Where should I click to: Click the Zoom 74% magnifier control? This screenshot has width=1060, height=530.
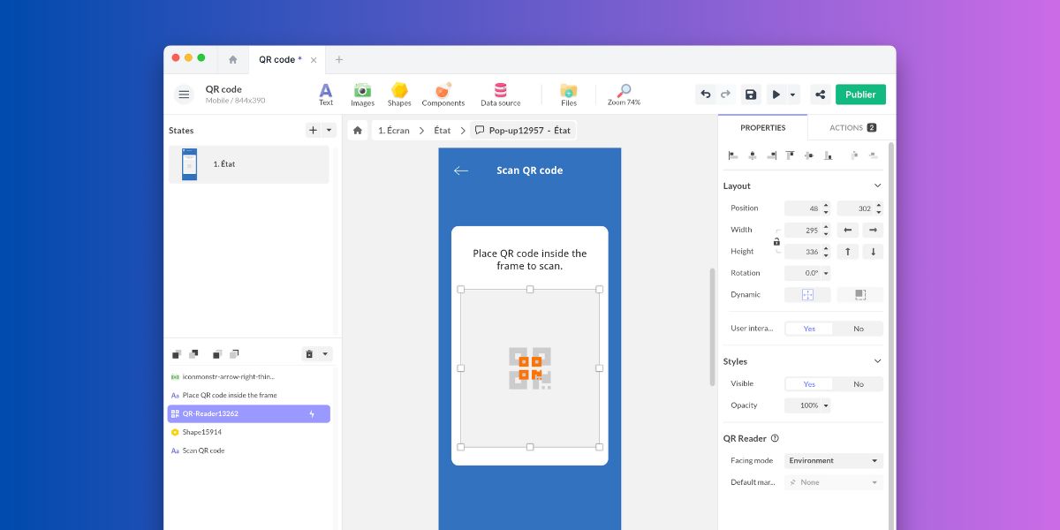click(624, 94)
